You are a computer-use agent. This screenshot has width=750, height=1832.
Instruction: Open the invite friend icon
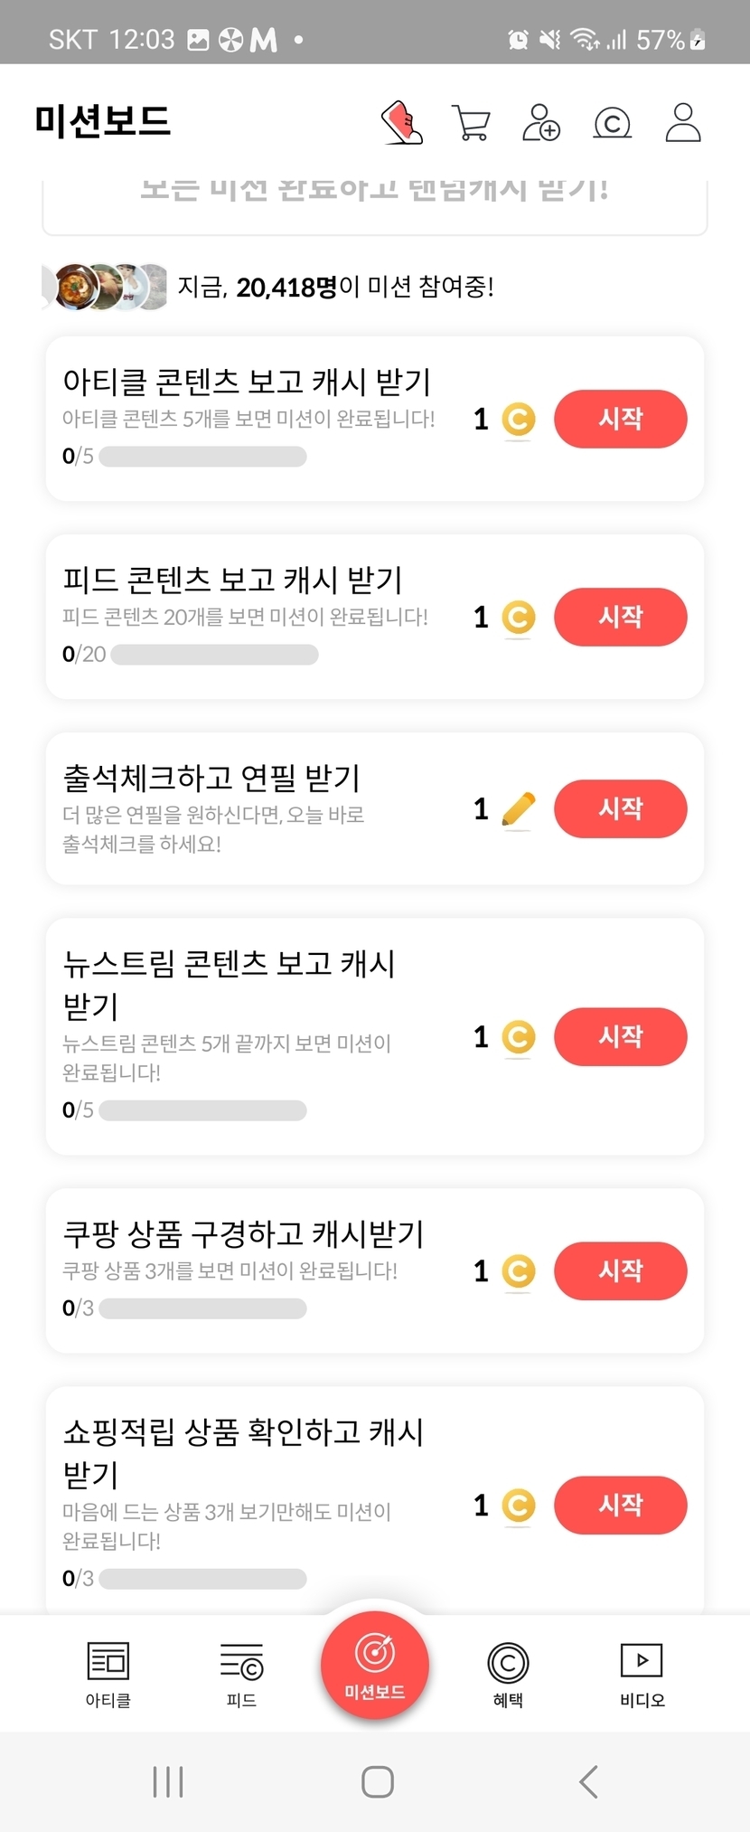point(541,123)
